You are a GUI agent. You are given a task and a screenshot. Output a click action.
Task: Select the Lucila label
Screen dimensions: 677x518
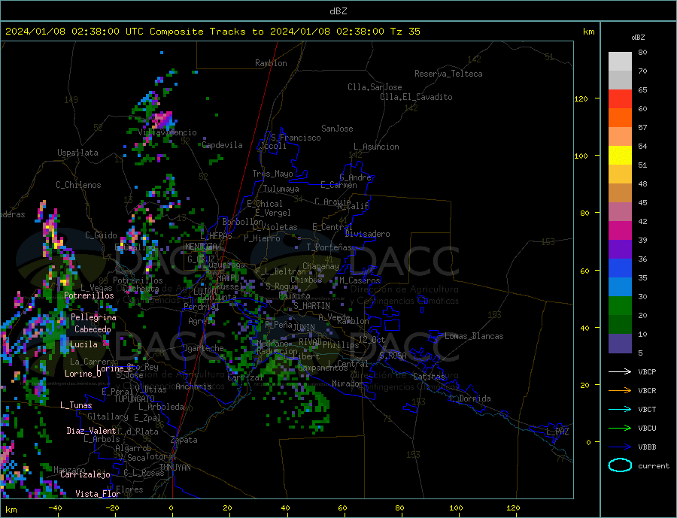[83, 344]
